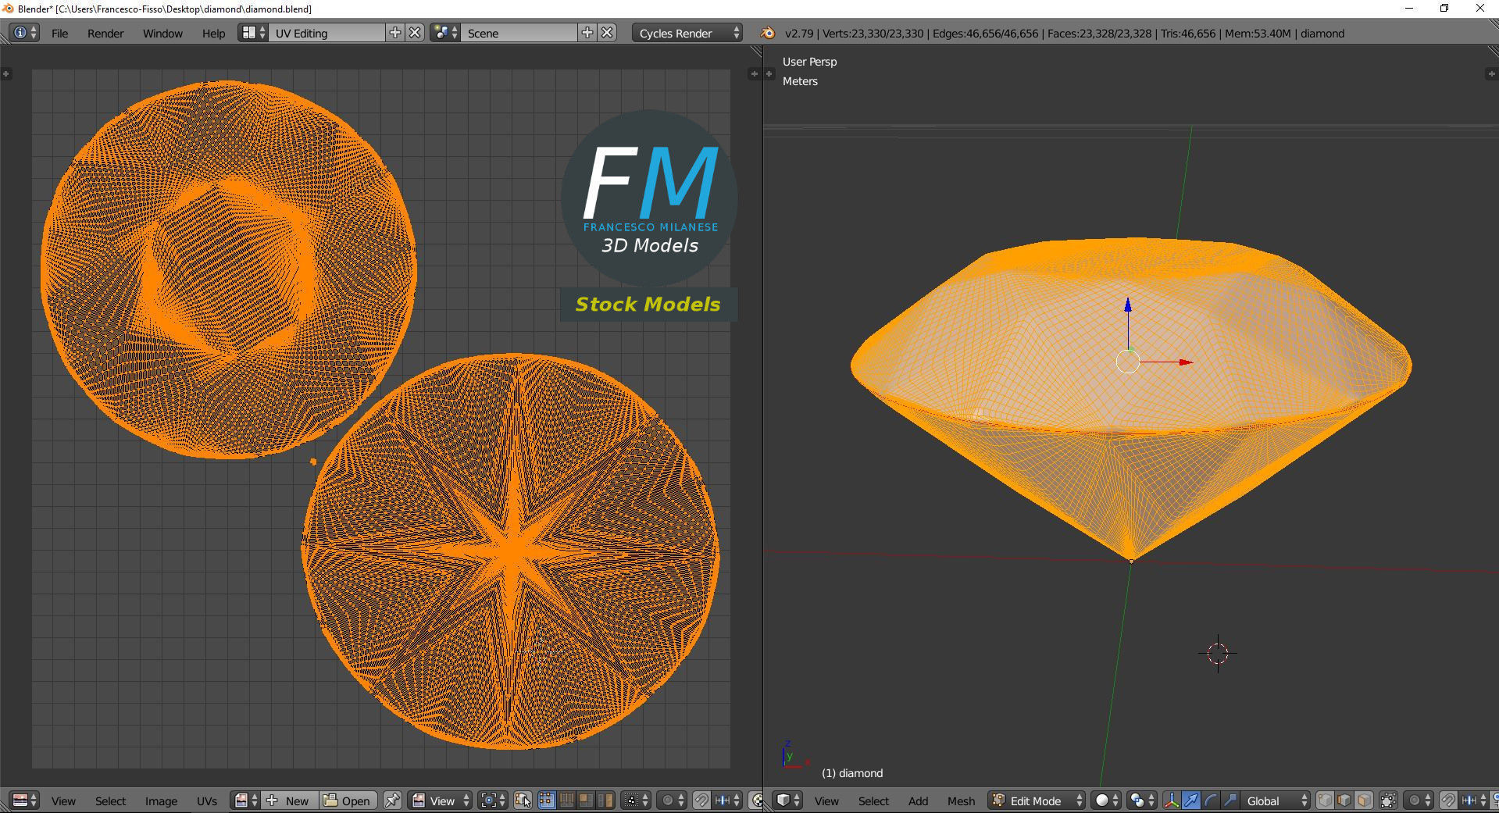
Task: Open the Window menu
Action: click(162, 33)
